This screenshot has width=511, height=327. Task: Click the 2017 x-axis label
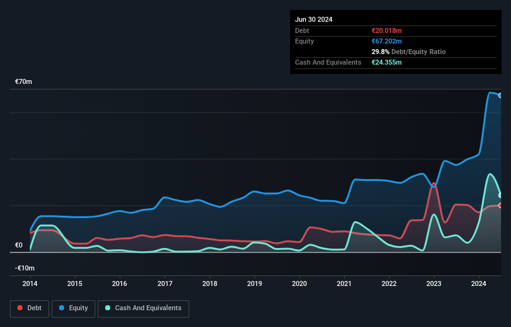click(x=165, y=283)
